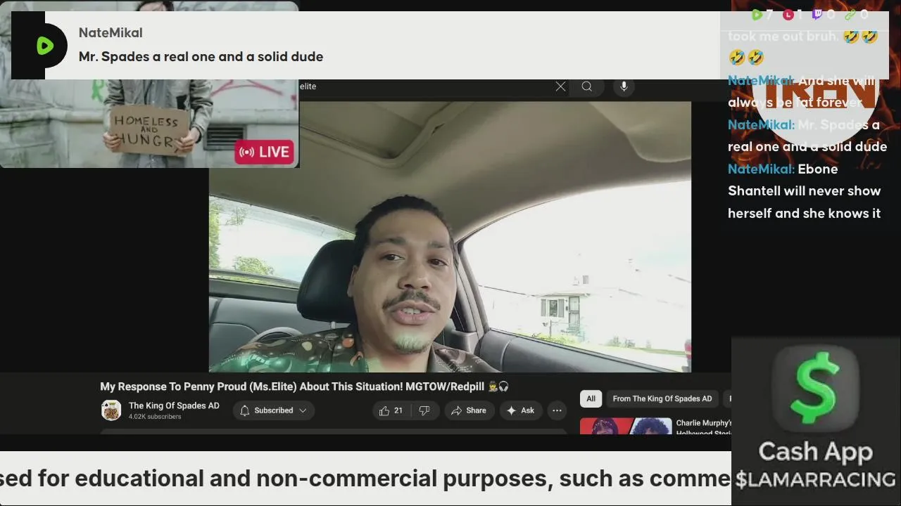
Task: Click the Ask button
Action: (x=520, y=410)
